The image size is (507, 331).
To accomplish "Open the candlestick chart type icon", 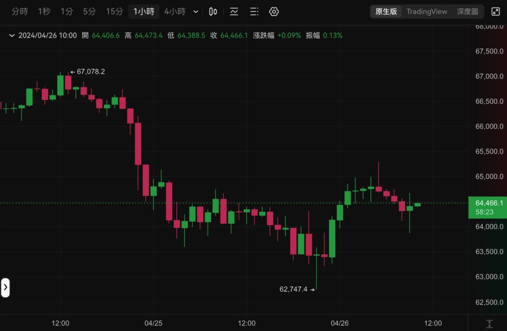I will coord(213,11).
